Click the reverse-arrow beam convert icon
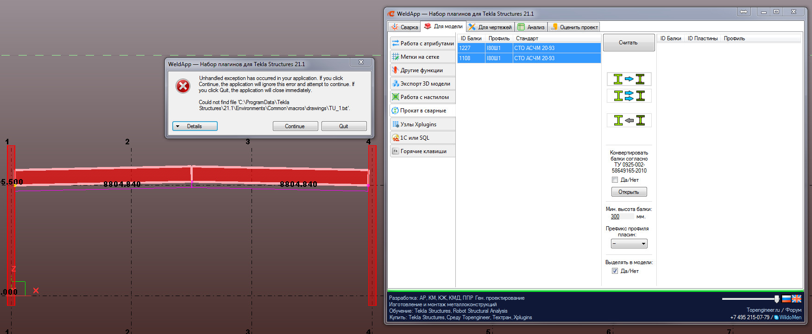The image size is (812, 334). click(629, 120)
